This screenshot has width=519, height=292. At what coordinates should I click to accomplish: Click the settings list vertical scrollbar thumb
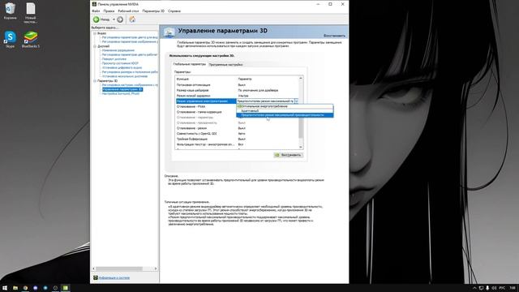(x=301, y=127)
